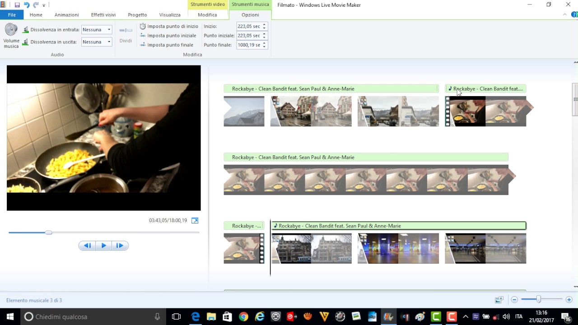Click the volume icon in system tray
This screenshot has width=578, height=325.
pyautogui.click(x=506, y=316)
